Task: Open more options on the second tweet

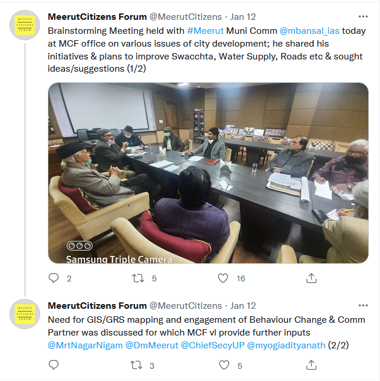Action: [x=363, y=305]
